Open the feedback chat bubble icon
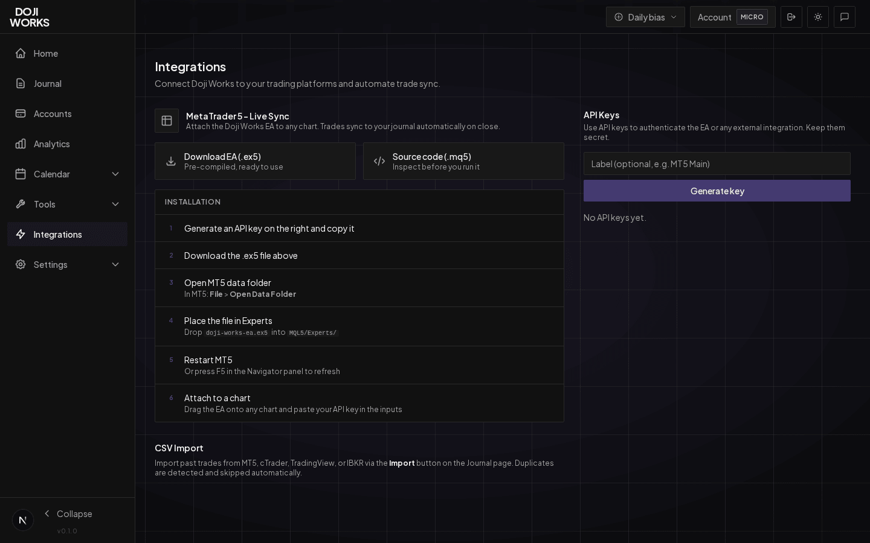The height and width of the screenshot is (543, 870). pyautogui.click(x=845, y=17)
